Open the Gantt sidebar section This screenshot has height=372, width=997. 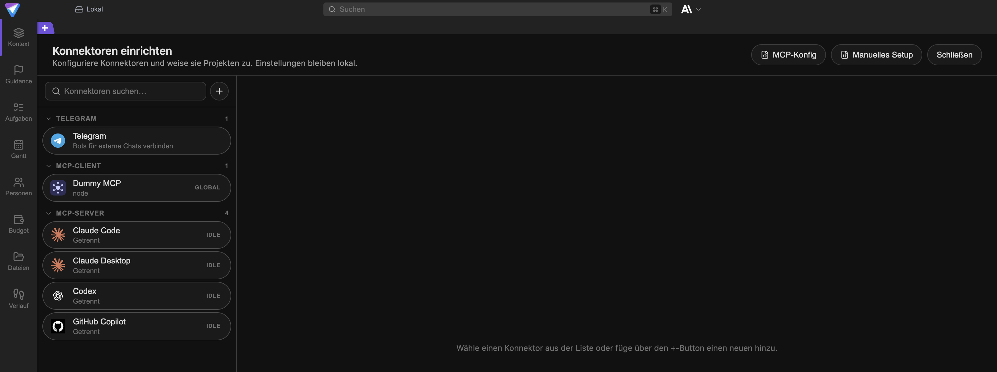19,149
